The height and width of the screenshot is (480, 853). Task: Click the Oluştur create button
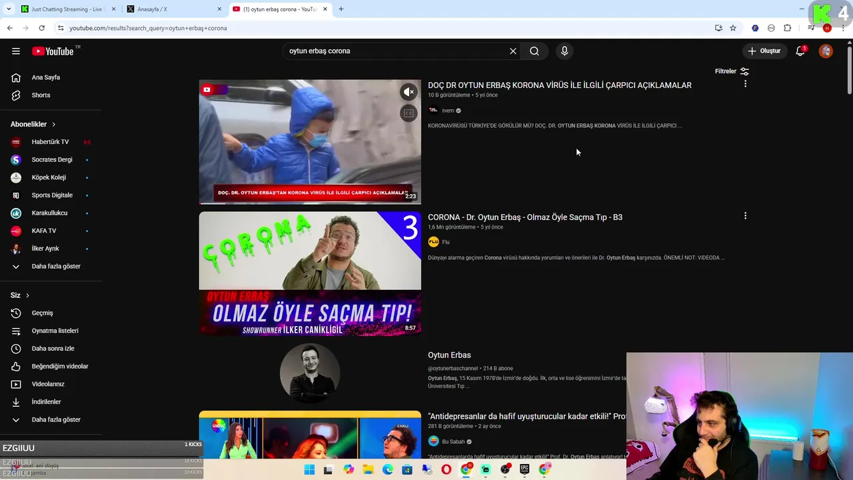click(764, 51)
